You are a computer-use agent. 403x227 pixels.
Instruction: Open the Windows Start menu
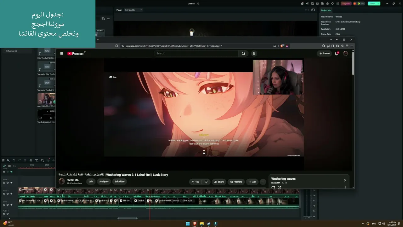coord(188,224)
